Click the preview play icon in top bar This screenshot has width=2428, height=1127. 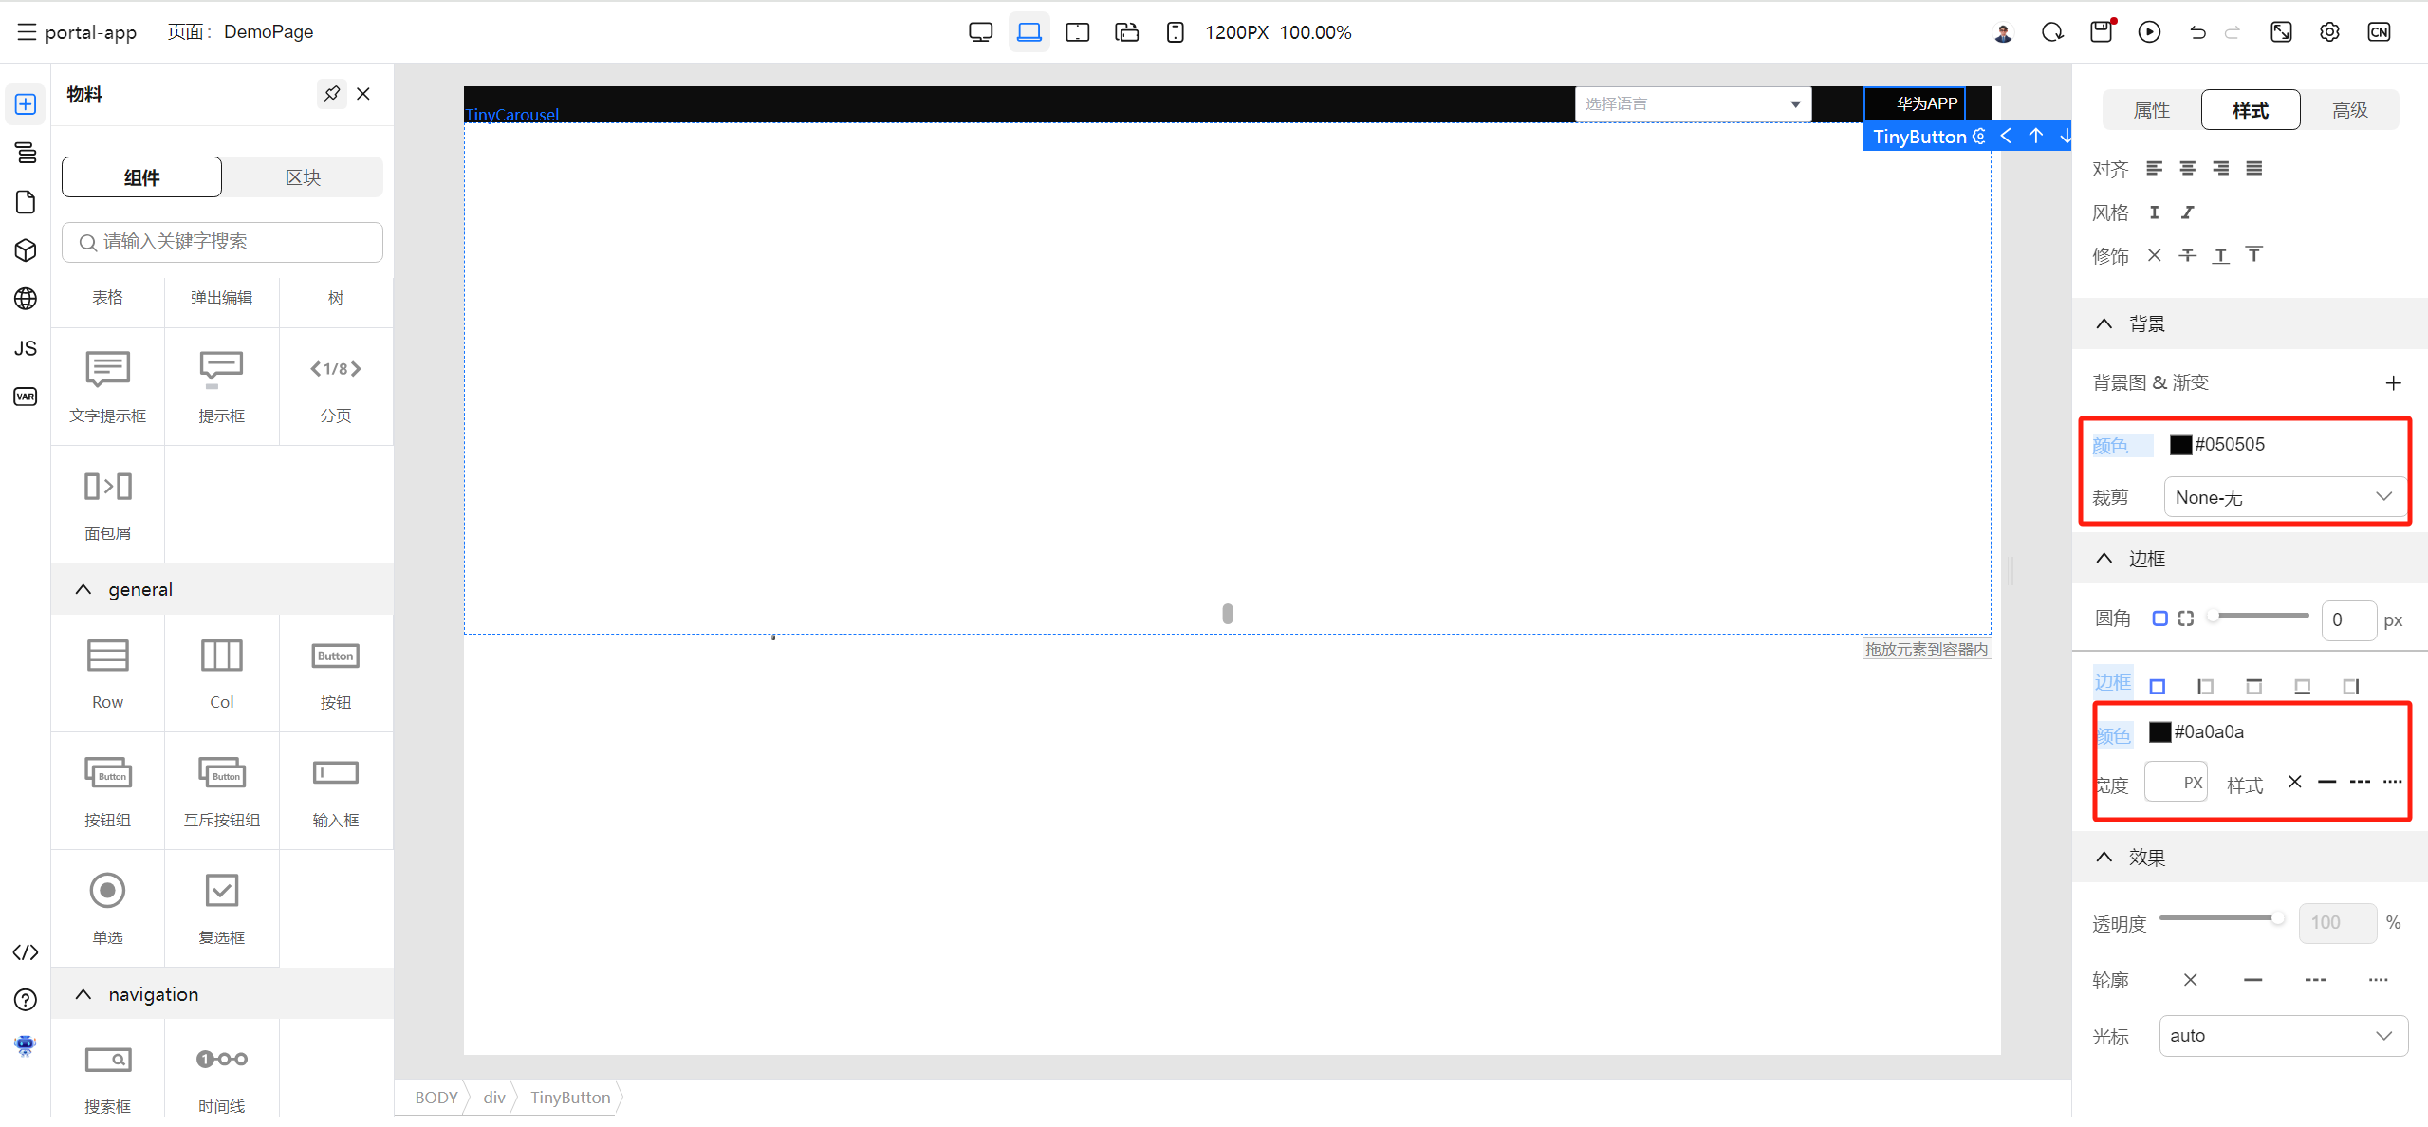tap(2149, 32)
